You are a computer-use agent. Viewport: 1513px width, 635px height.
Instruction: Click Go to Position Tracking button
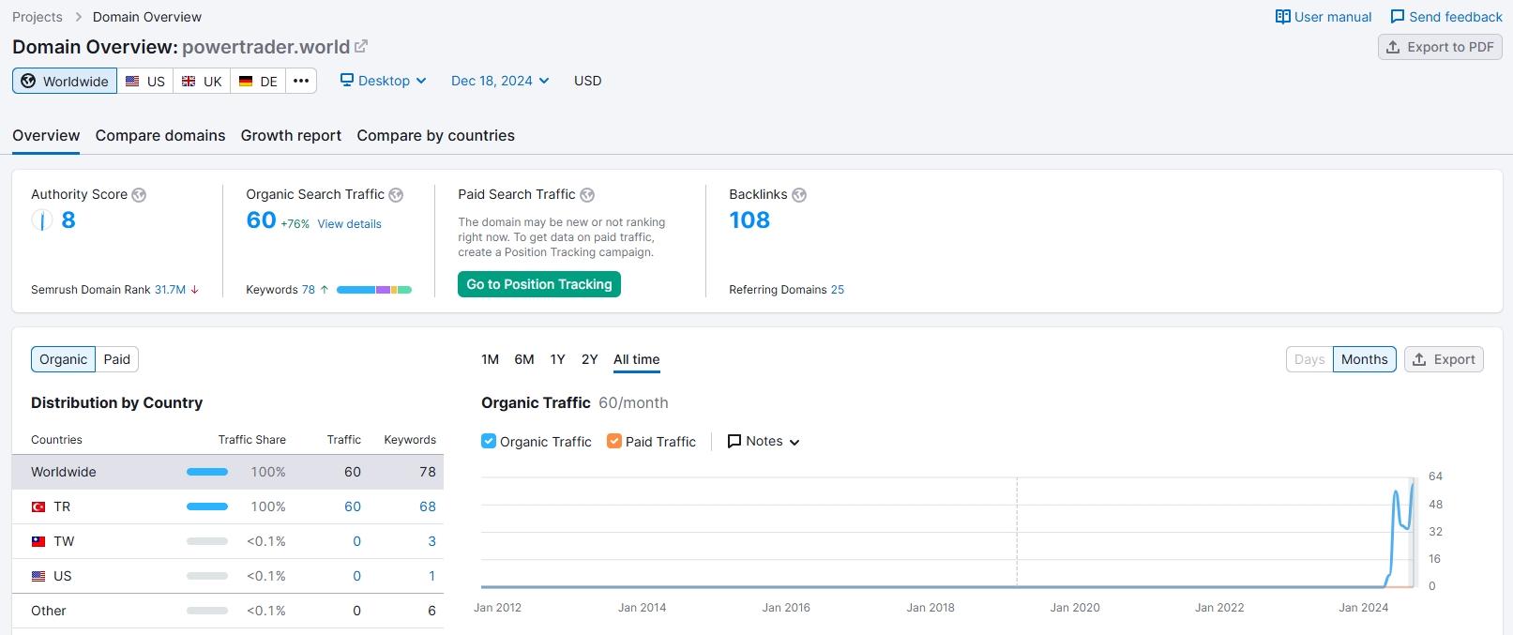coord(539,284)
